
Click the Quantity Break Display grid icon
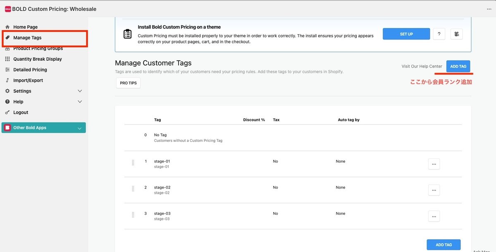coord(7,59)
